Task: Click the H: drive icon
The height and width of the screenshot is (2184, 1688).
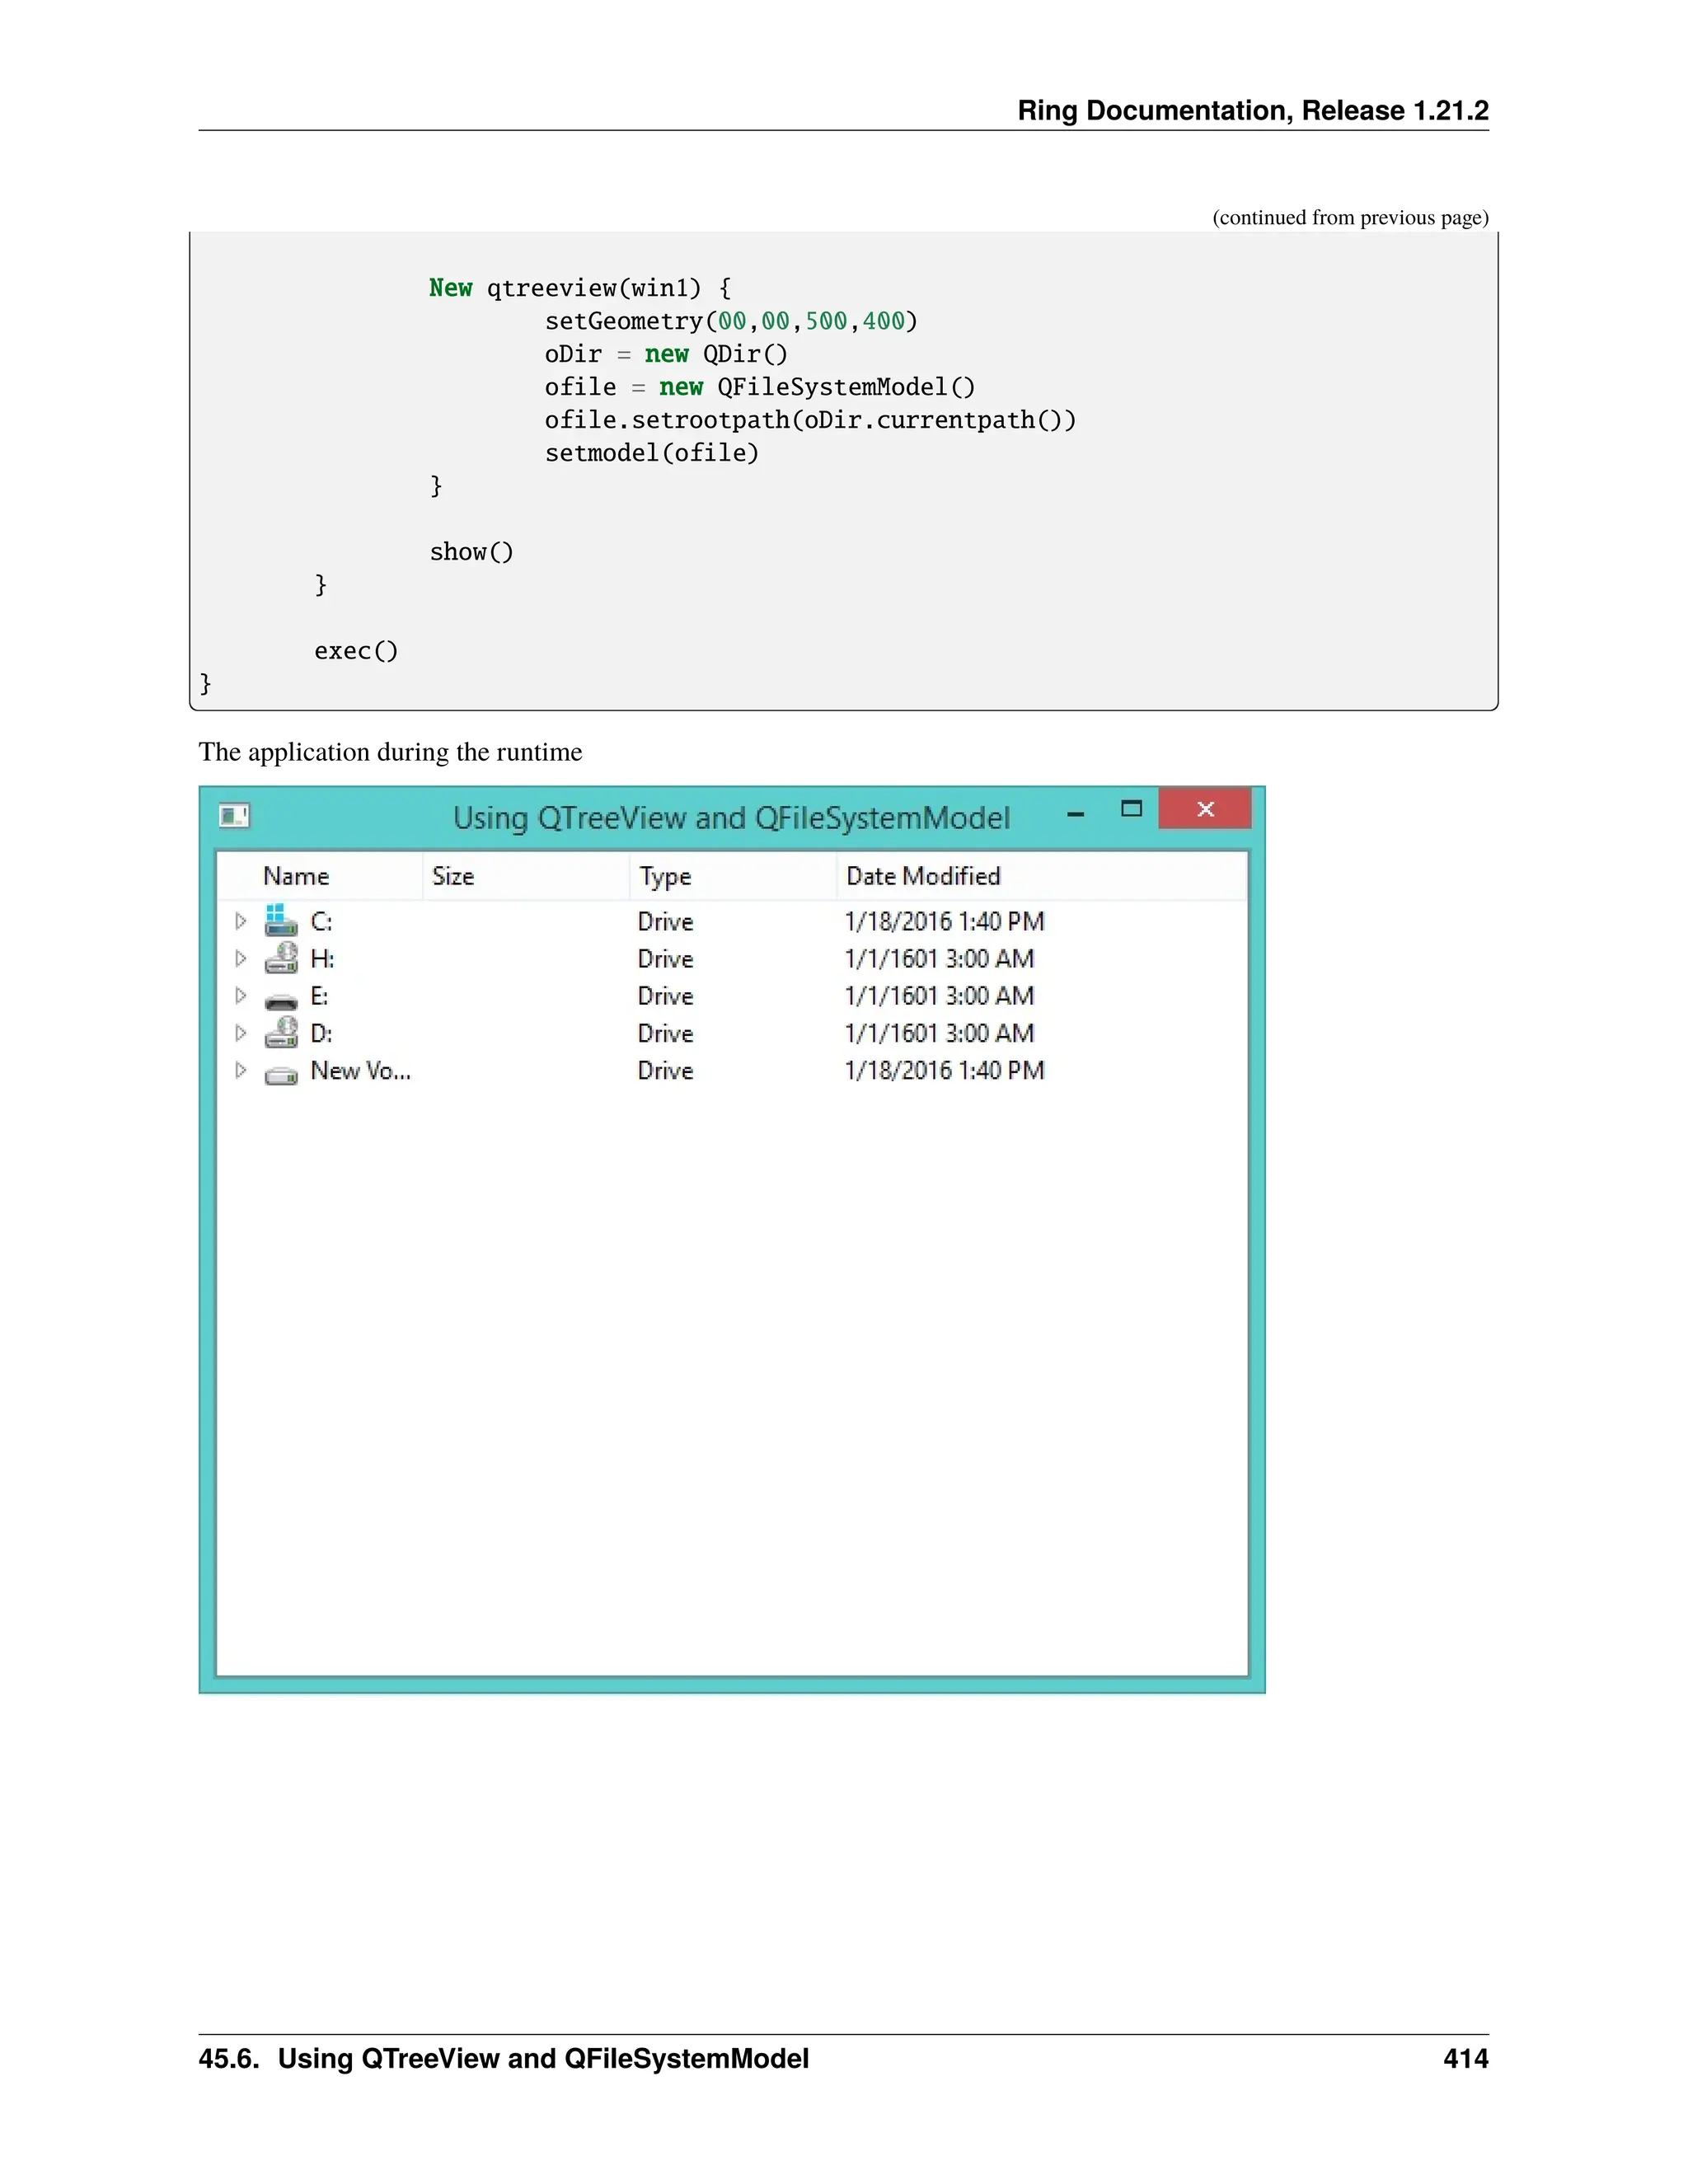Action: pyautogui.click(x=281, y=958)
